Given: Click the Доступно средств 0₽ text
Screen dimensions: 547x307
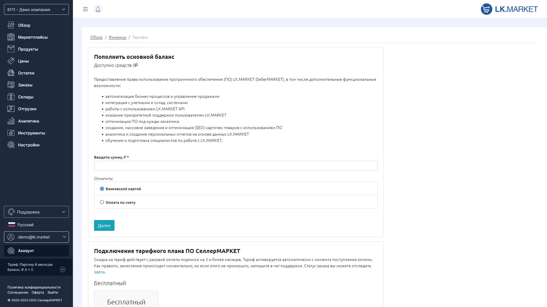Looking at the screenshot, I should pos(116,65).
